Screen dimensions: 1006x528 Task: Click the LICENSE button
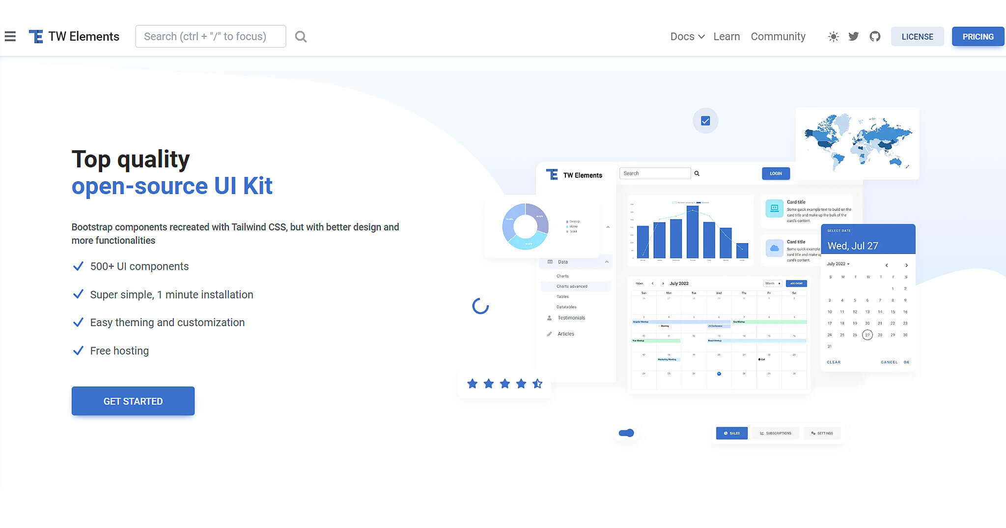click(x=917, y=36)
